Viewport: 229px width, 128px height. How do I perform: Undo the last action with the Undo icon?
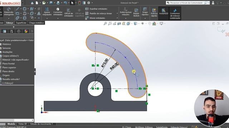tap(65, 3)
